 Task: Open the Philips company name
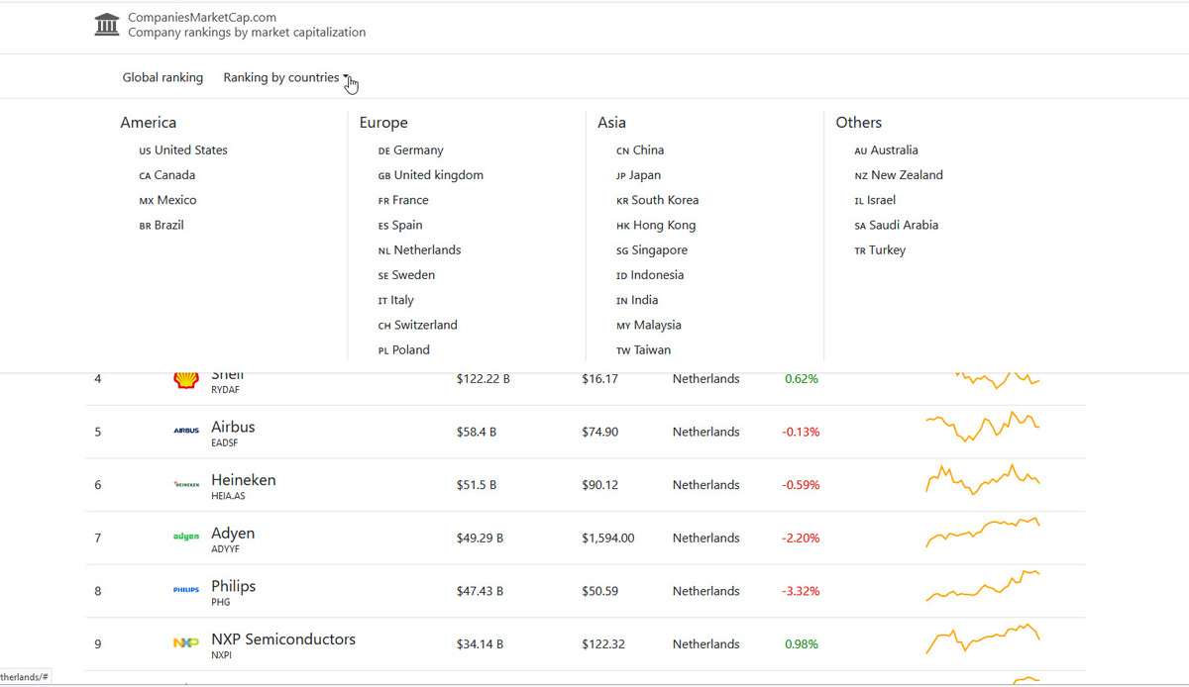pos(234,586)
